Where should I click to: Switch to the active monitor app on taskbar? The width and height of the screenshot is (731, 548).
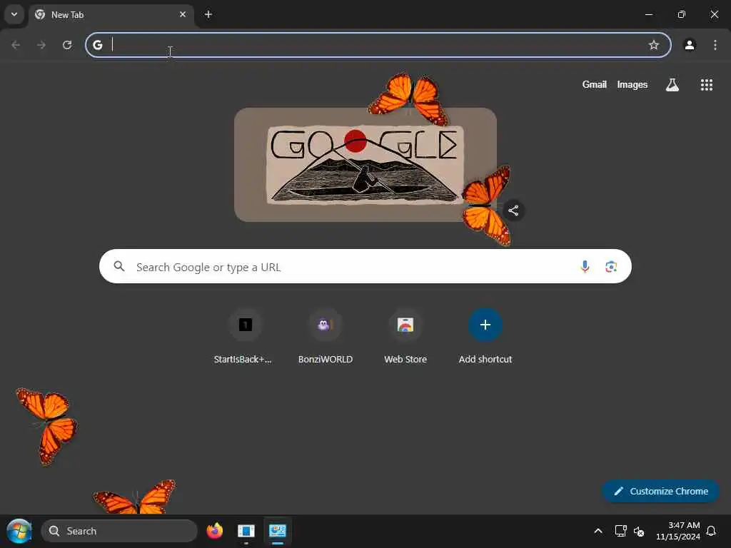point(278,531)
